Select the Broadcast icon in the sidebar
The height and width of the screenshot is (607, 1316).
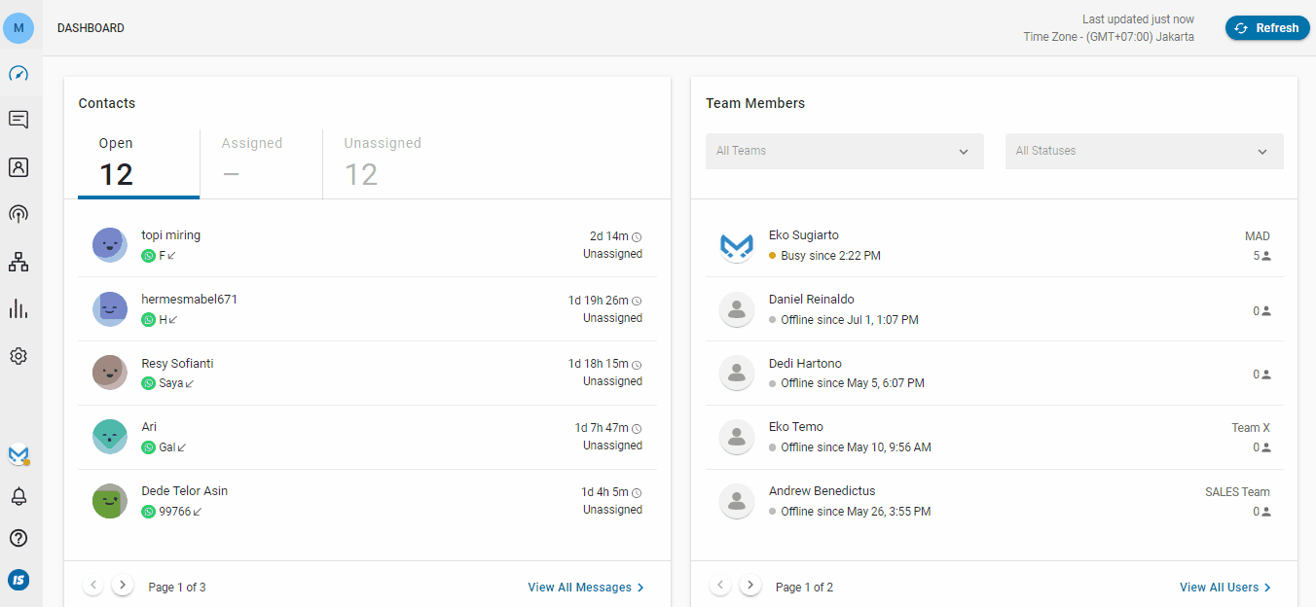pyautogui.click(x=18, y=213)
